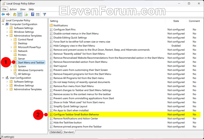Click the Forward arrow toolbar icon

pos(8,14)
